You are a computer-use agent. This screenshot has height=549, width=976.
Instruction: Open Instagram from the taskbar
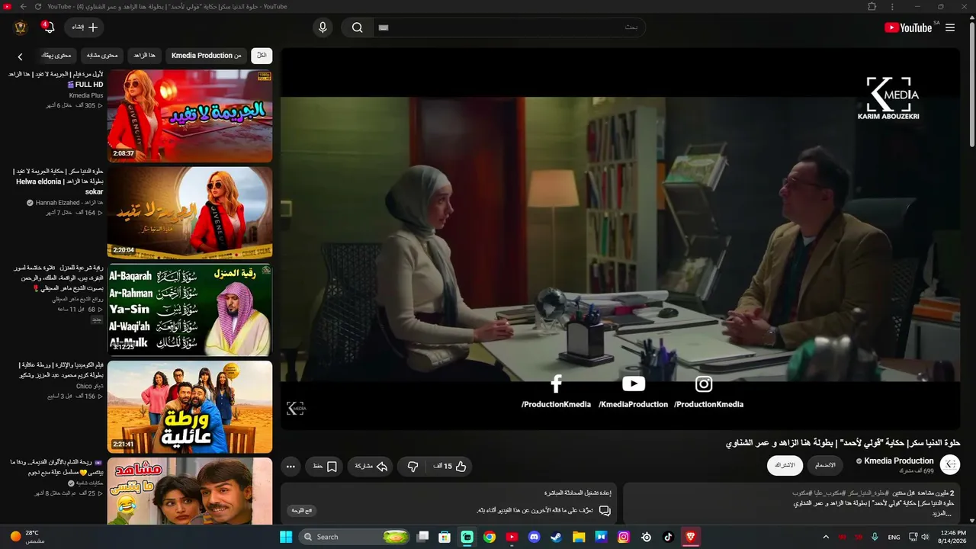point(624,537)
